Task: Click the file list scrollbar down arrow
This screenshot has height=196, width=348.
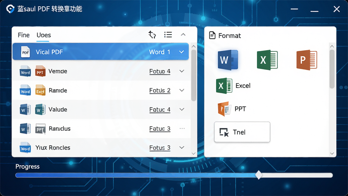Action: (x=193, y=153)
